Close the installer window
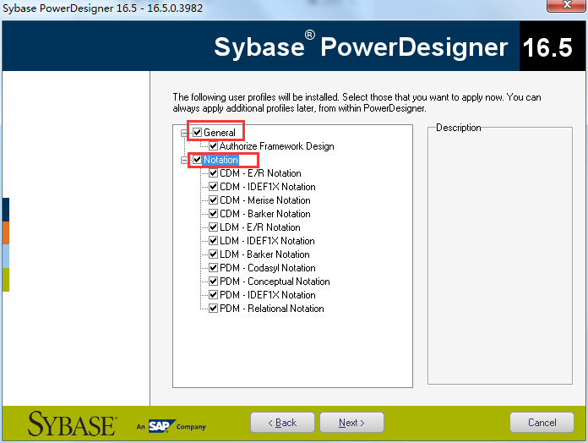 coord(567,5)
